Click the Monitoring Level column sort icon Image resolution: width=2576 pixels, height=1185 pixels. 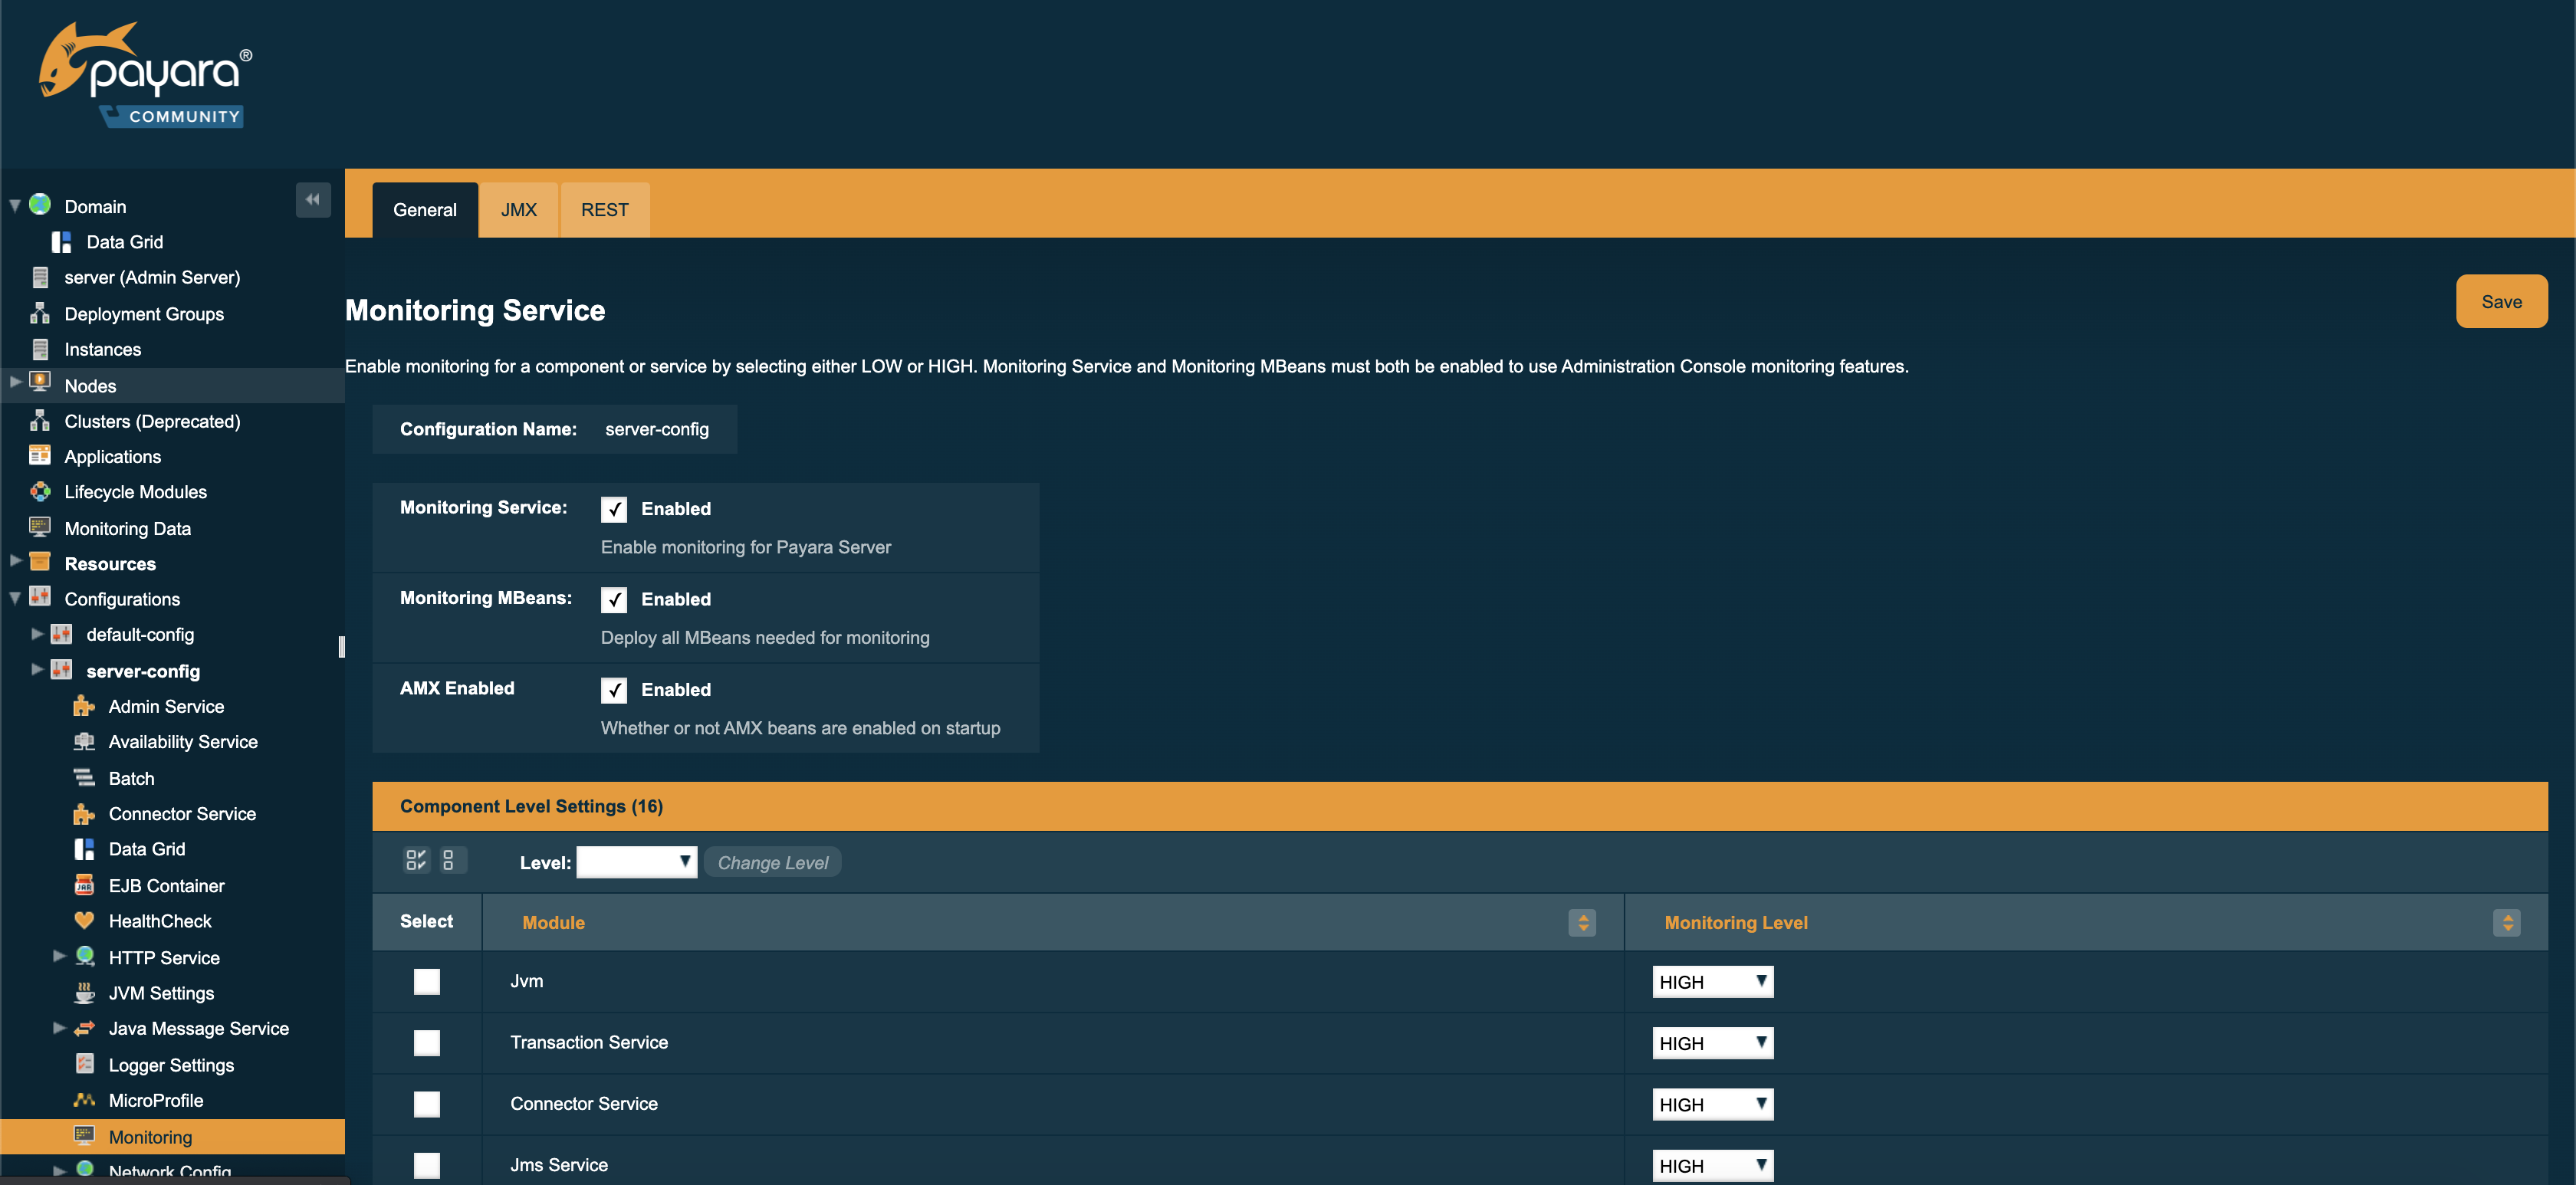2507,922
